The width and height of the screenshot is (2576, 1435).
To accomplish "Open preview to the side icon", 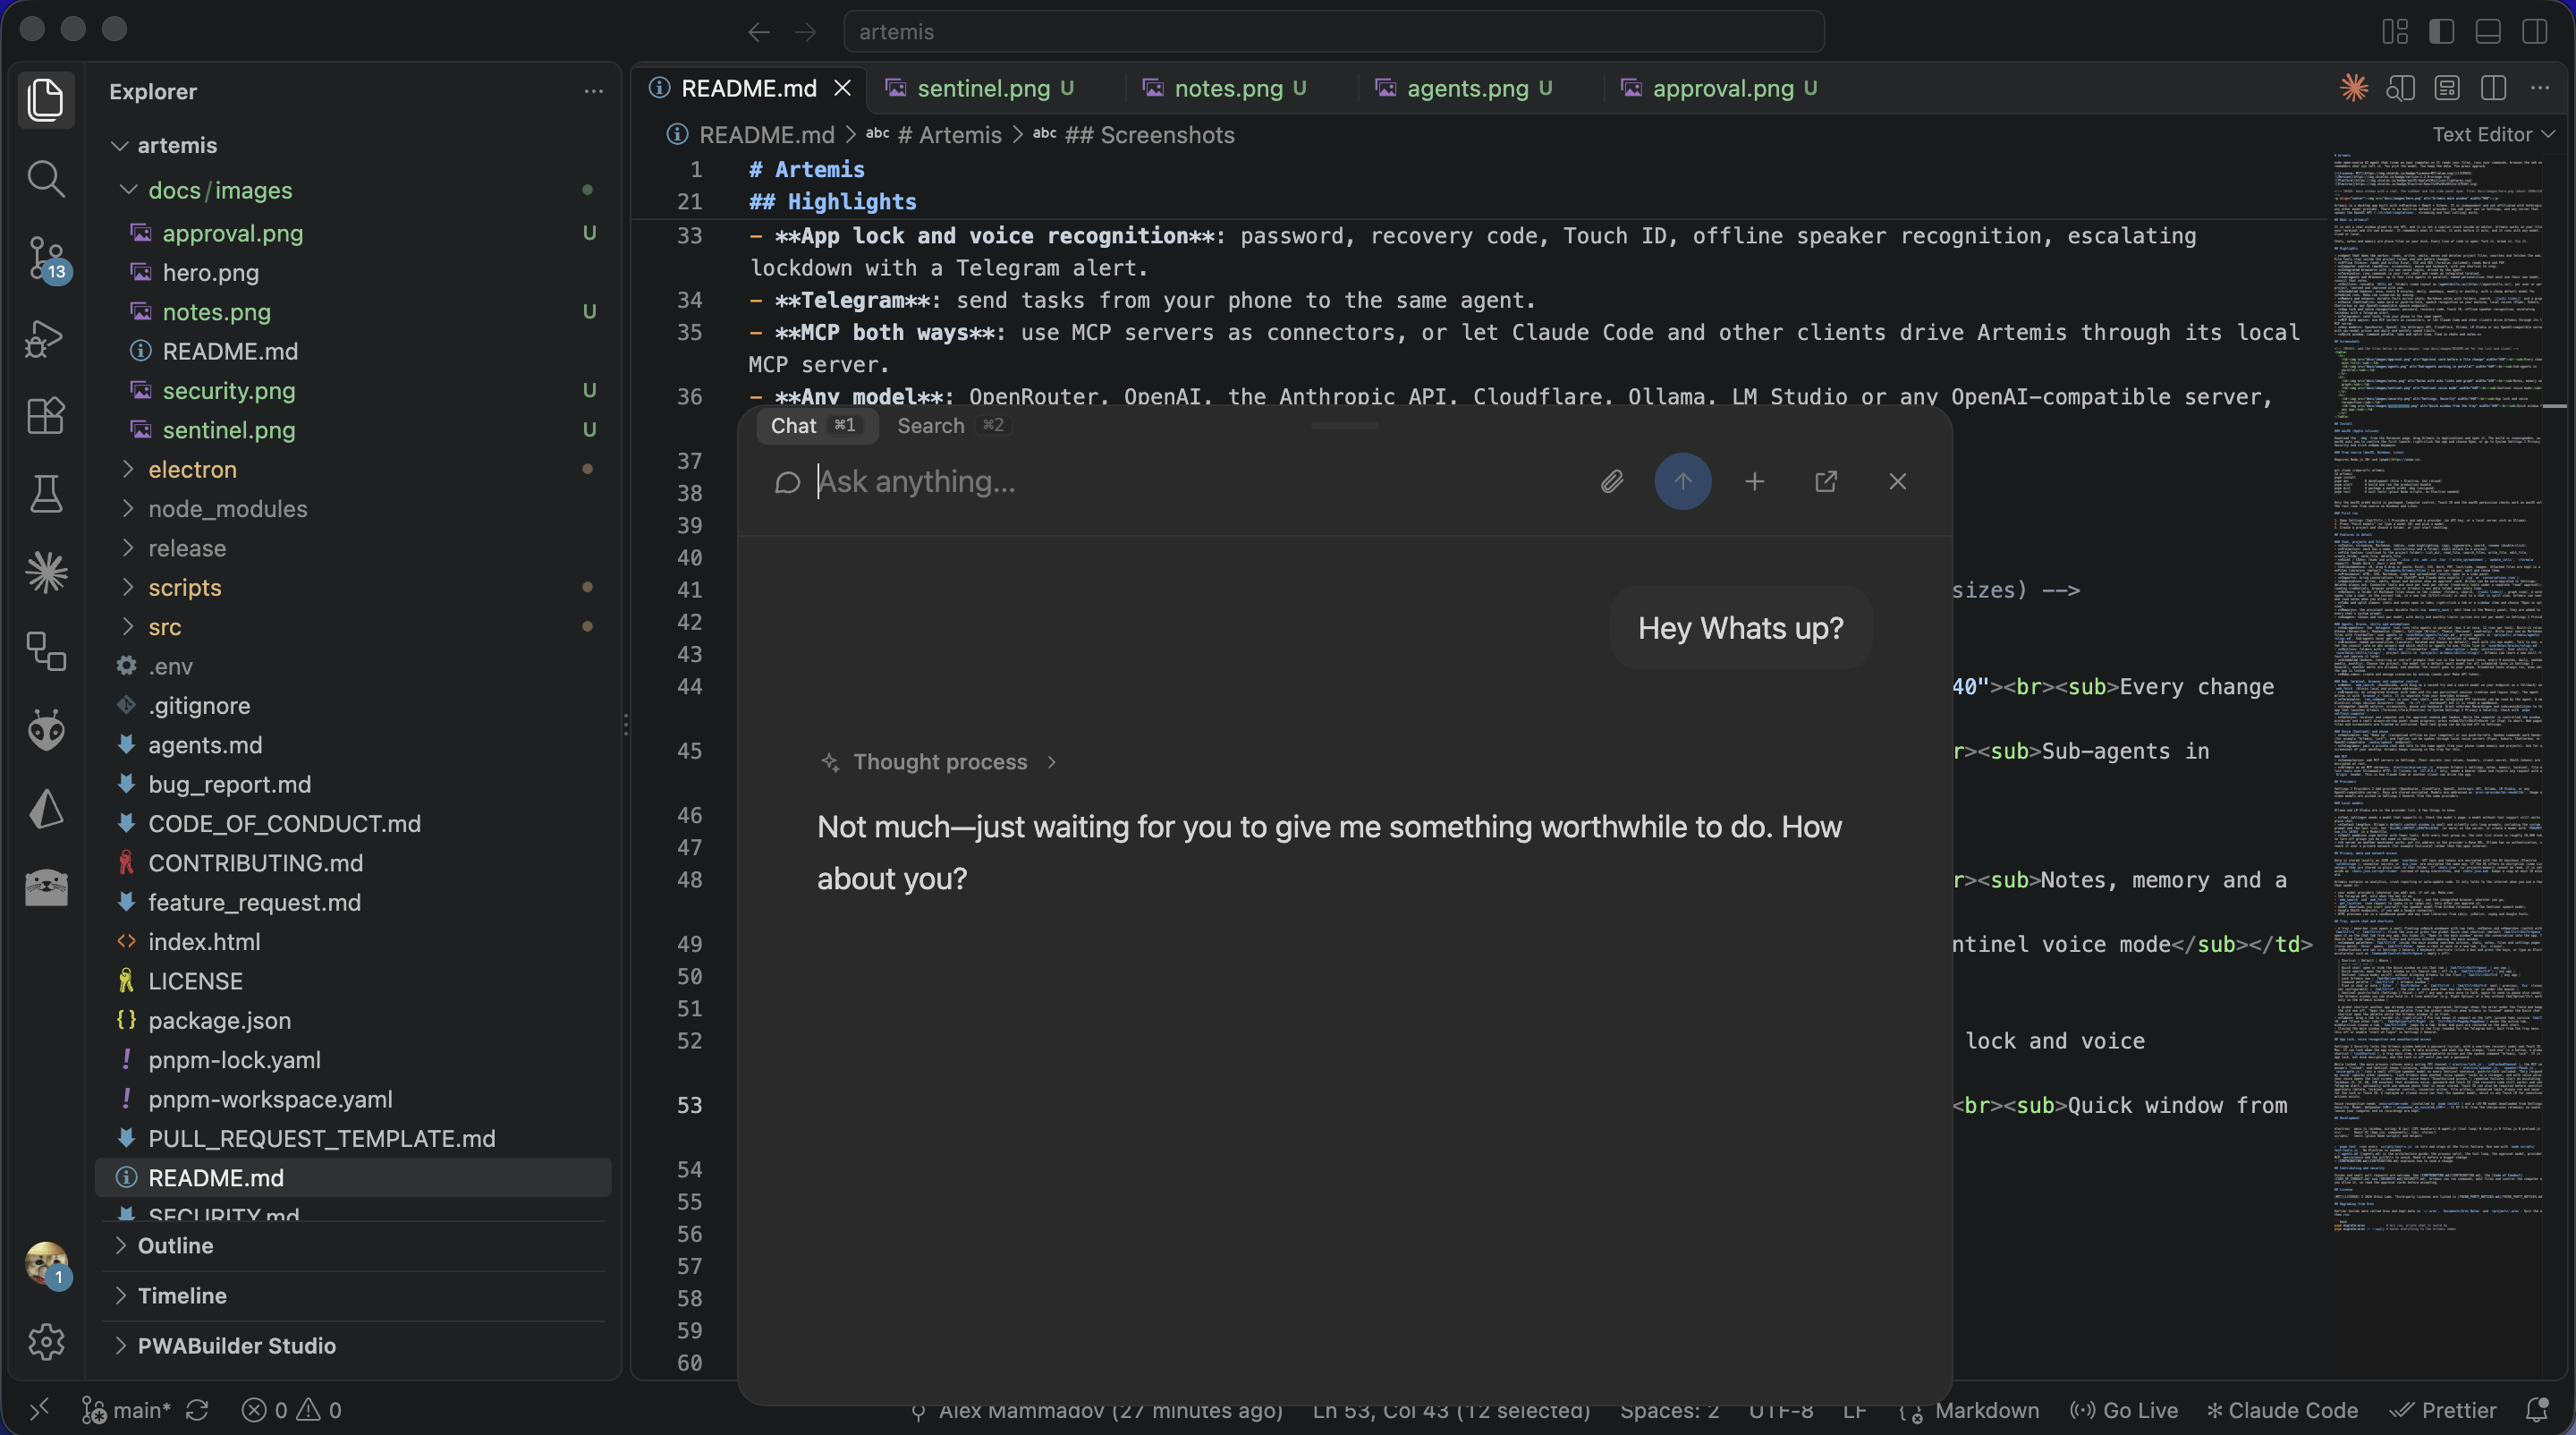I will click(x=2400, y=88).
